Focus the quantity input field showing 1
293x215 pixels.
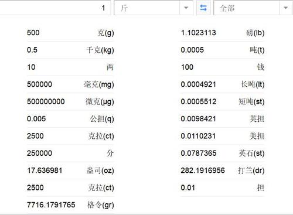coord(55,8)
